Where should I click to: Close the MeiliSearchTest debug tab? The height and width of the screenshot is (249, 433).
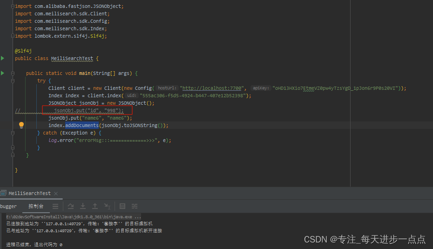56,194
